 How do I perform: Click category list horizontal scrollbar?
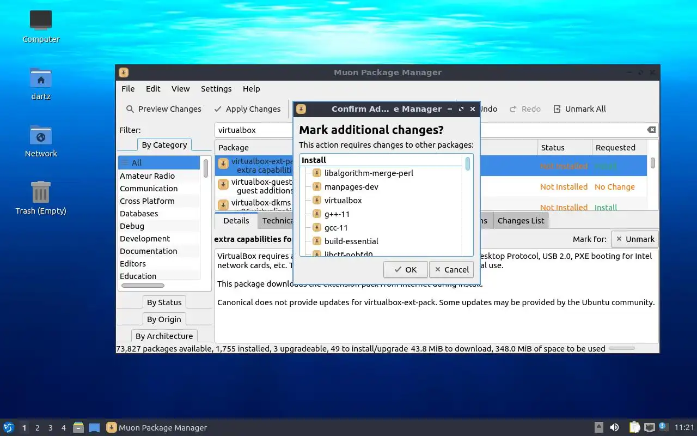(x=143, y=286)
